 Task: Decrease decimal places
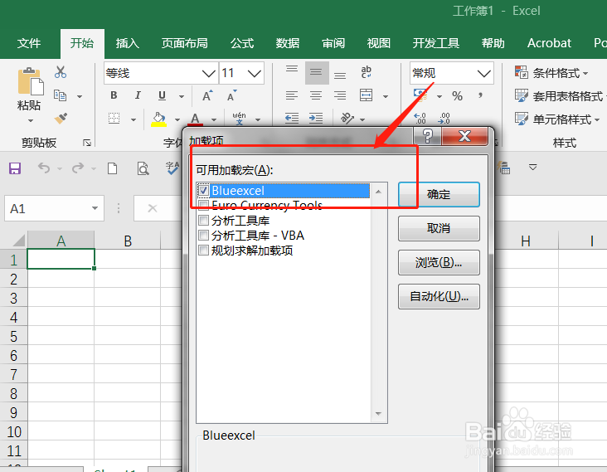(444, 119)
